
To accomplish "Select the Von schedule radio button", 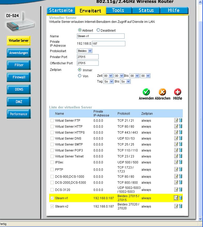I will [x=80, y=76].
